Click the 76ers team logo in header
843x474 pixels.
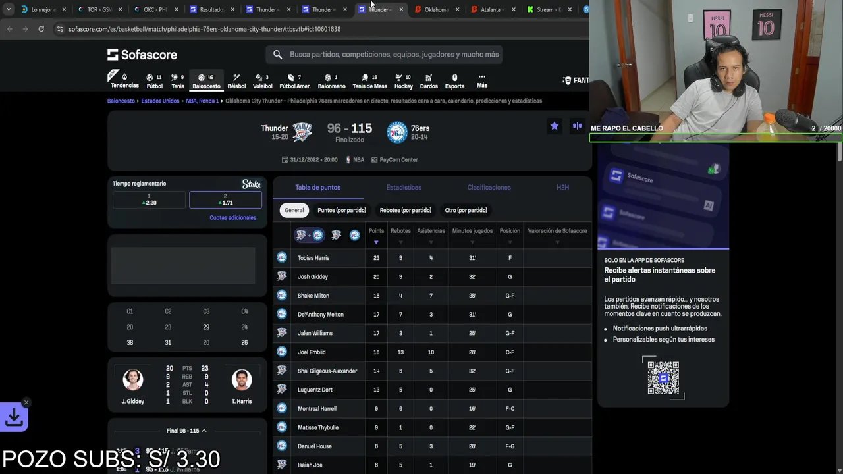[397, 132]
